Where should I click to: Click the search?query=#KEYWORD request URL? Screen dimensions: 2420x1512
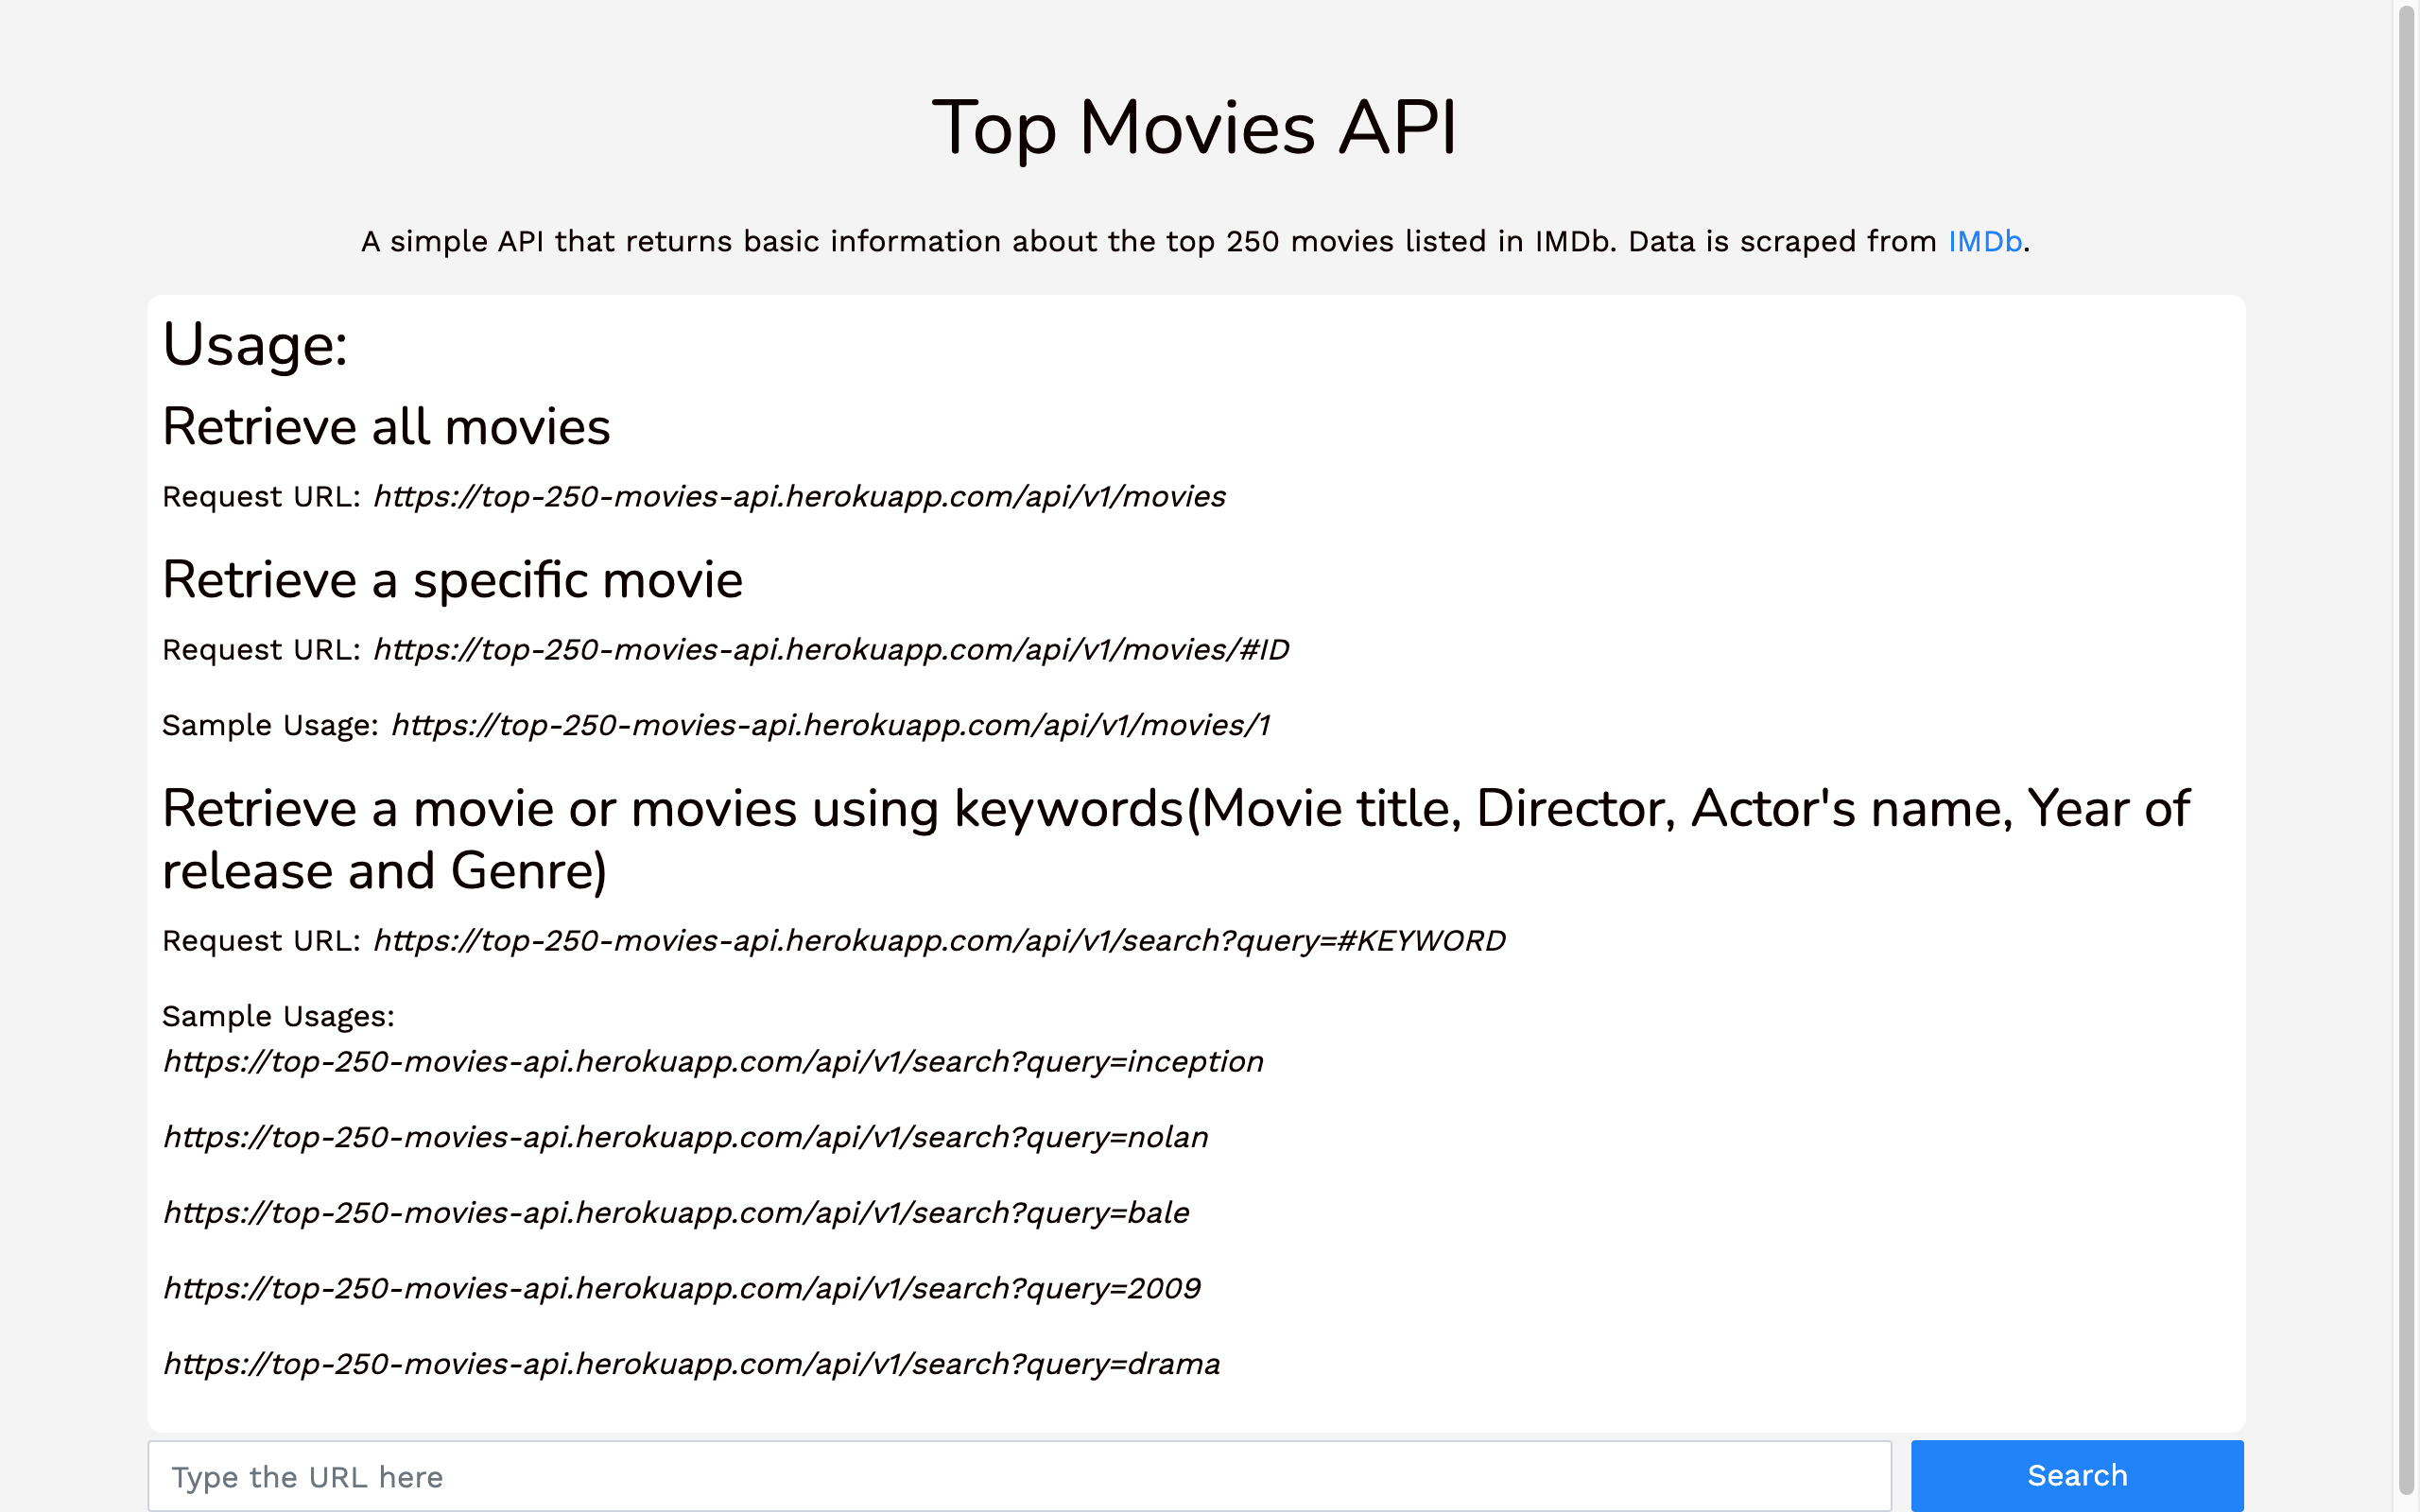pyautogui.click(x=939, y=941)
